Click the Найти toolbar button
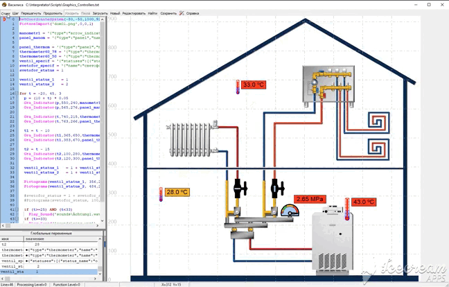449x287 pixels. click(x=152, y=13)
